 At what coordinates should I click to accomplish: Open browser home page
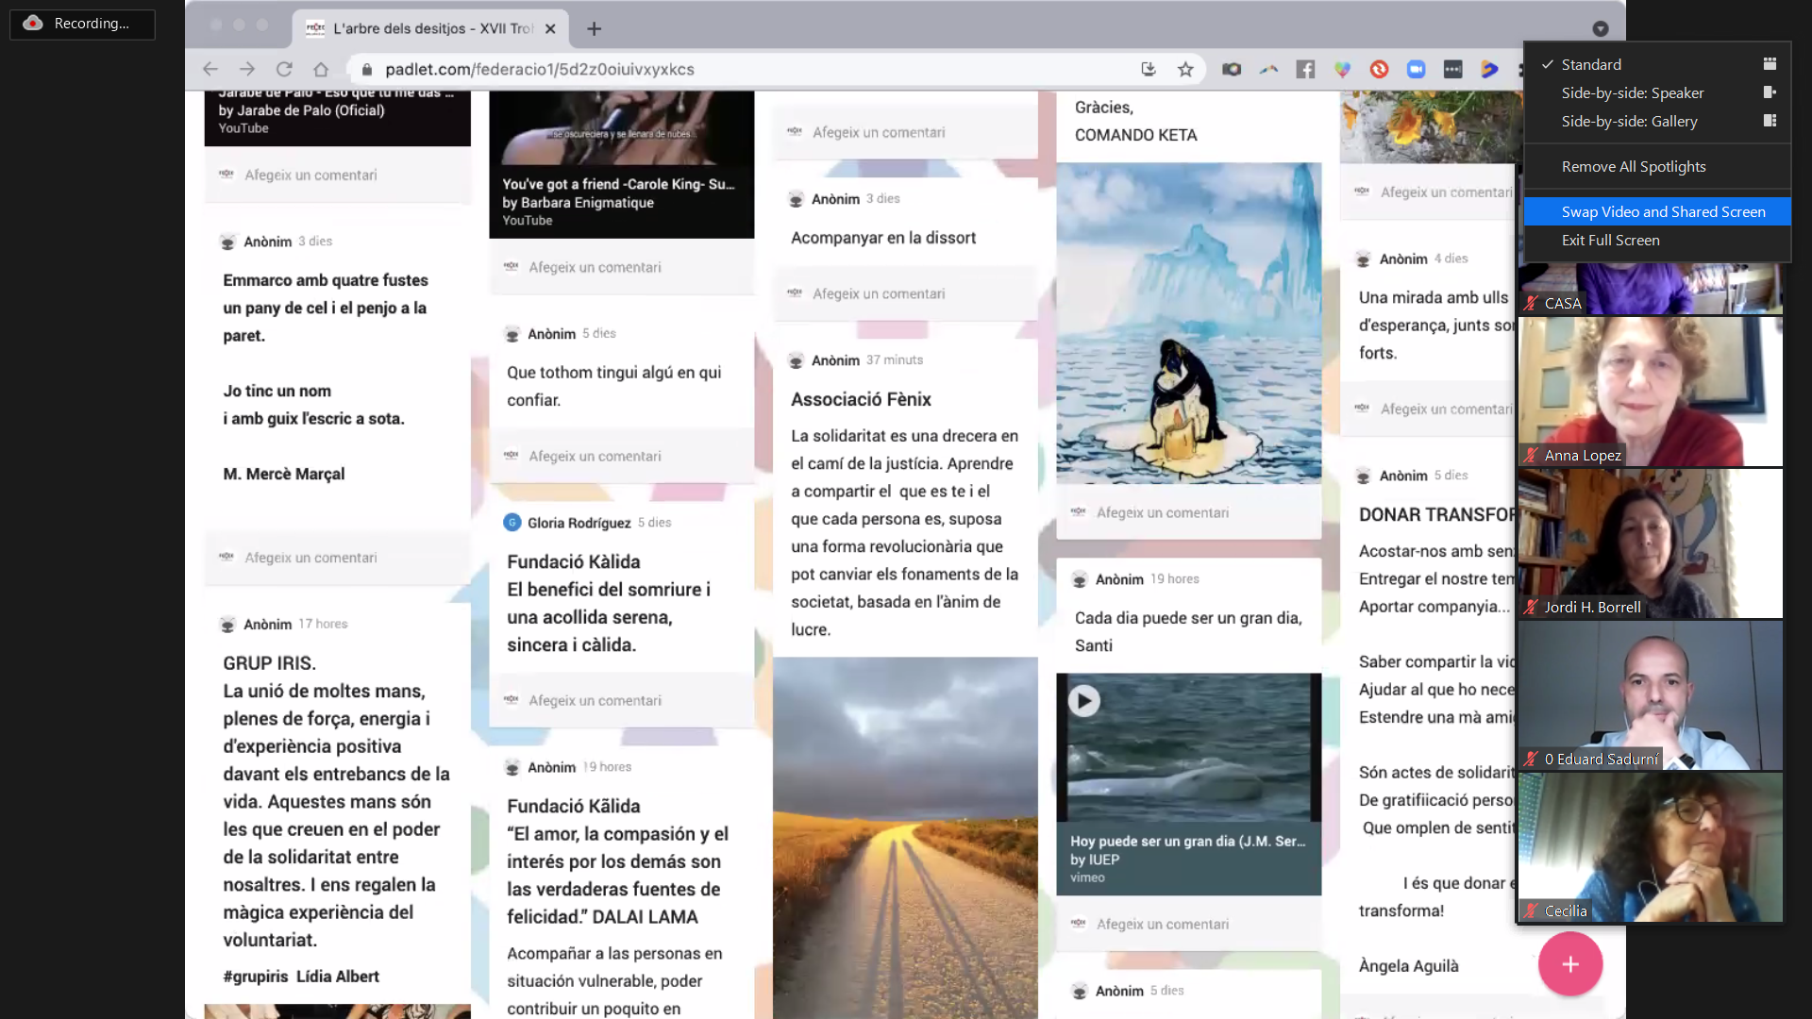click(x=321, y=69)
